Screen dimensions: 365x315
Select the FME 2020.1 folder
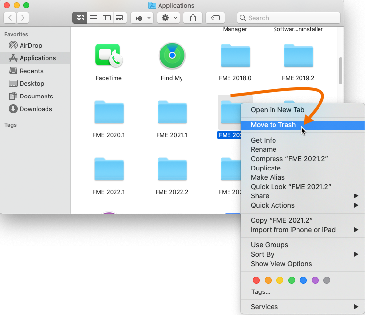(109, 112)
